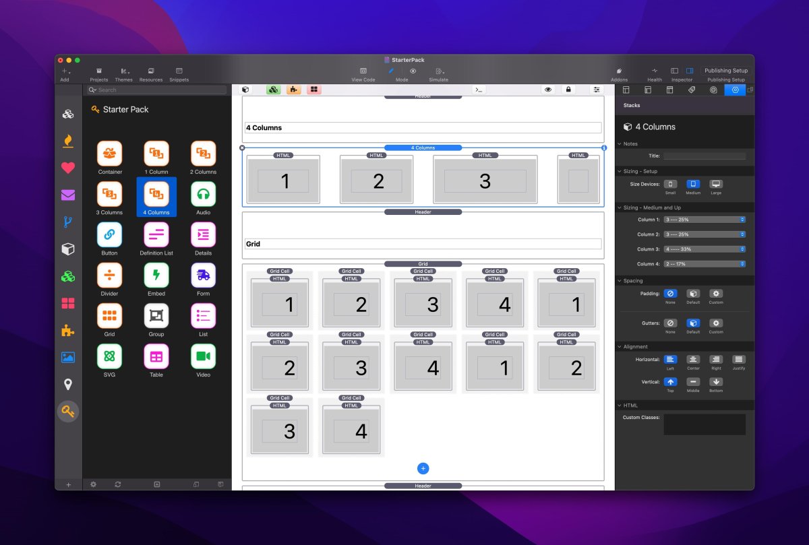Open the Column 1 width dropdown
This screenshot has width=809, height=545.
(705, 220)
